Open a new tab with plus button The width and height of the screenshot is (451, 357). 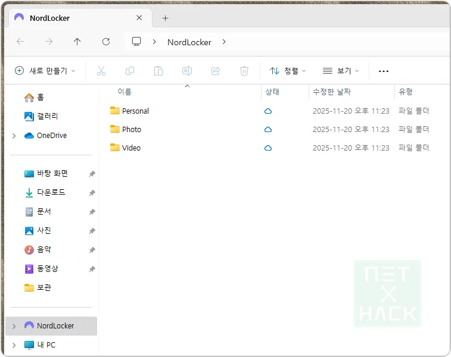[x=165, y=18]
